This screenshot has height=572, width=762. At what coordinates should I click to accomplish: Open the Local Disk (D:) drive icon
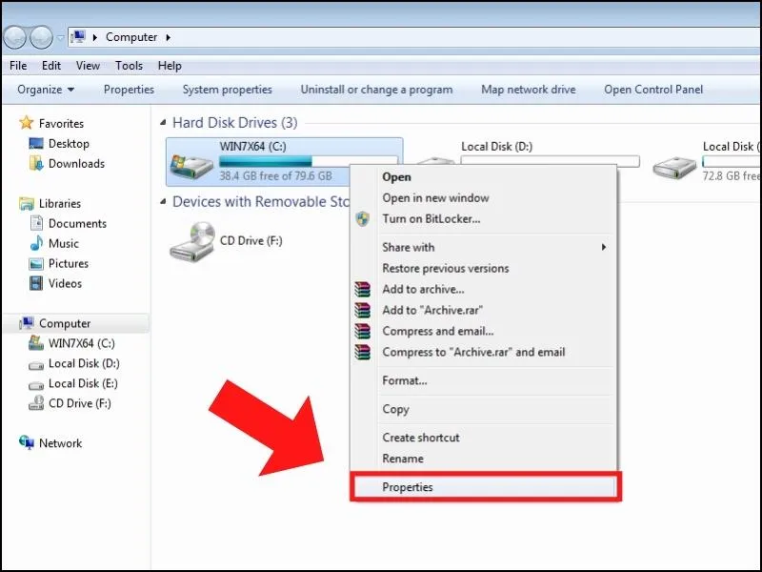[434, 163]
